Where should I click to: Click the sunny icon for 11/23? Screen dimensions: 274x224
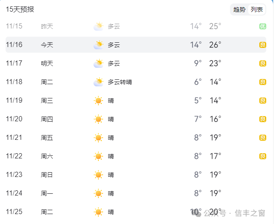tap(99, 175)
